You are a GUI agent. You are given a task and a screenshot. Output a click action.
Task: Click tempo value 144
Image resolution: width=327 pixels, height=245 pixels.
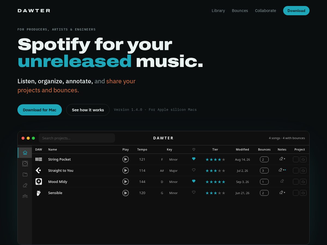[142, 182]
